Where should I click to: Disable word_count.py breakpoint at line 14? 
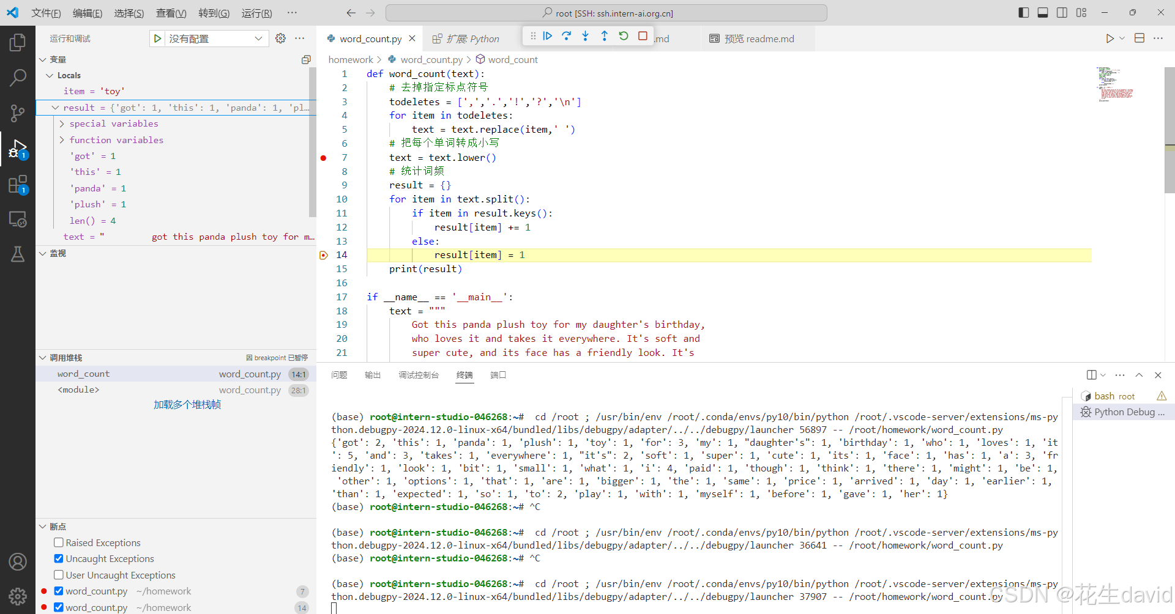[59, 607]
